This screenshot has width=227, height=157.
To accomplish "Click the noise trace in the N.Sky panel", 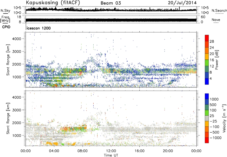I will tap(111, 10).
